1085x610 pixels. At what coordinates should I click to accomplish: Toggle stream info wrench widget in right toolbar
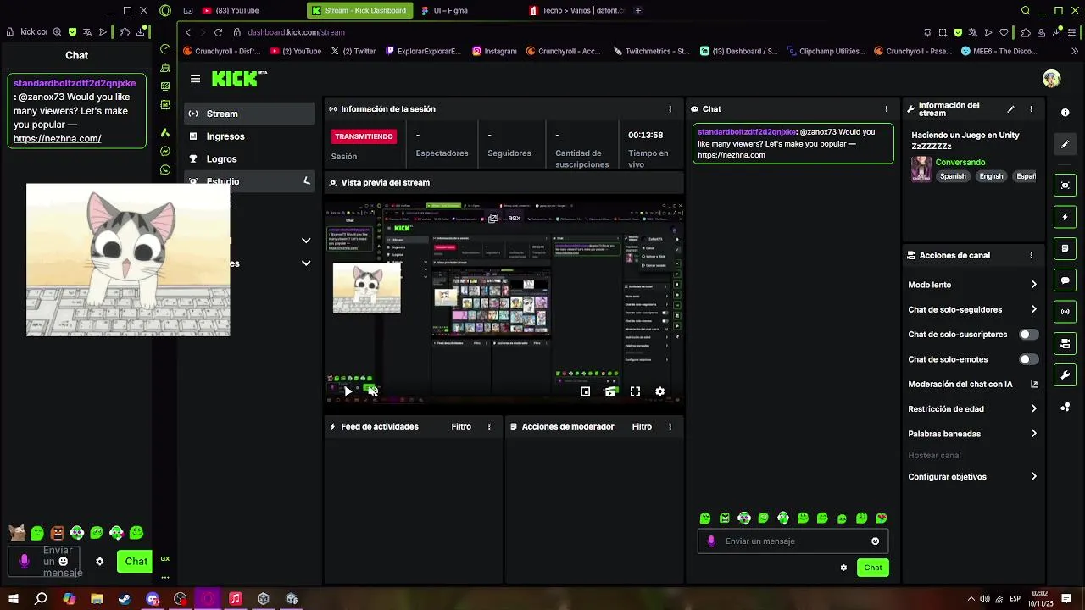1065,375
